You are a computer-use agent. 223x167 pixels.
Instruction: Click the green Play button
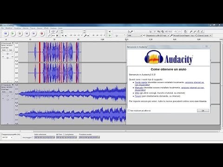click(x=13, y=33)
